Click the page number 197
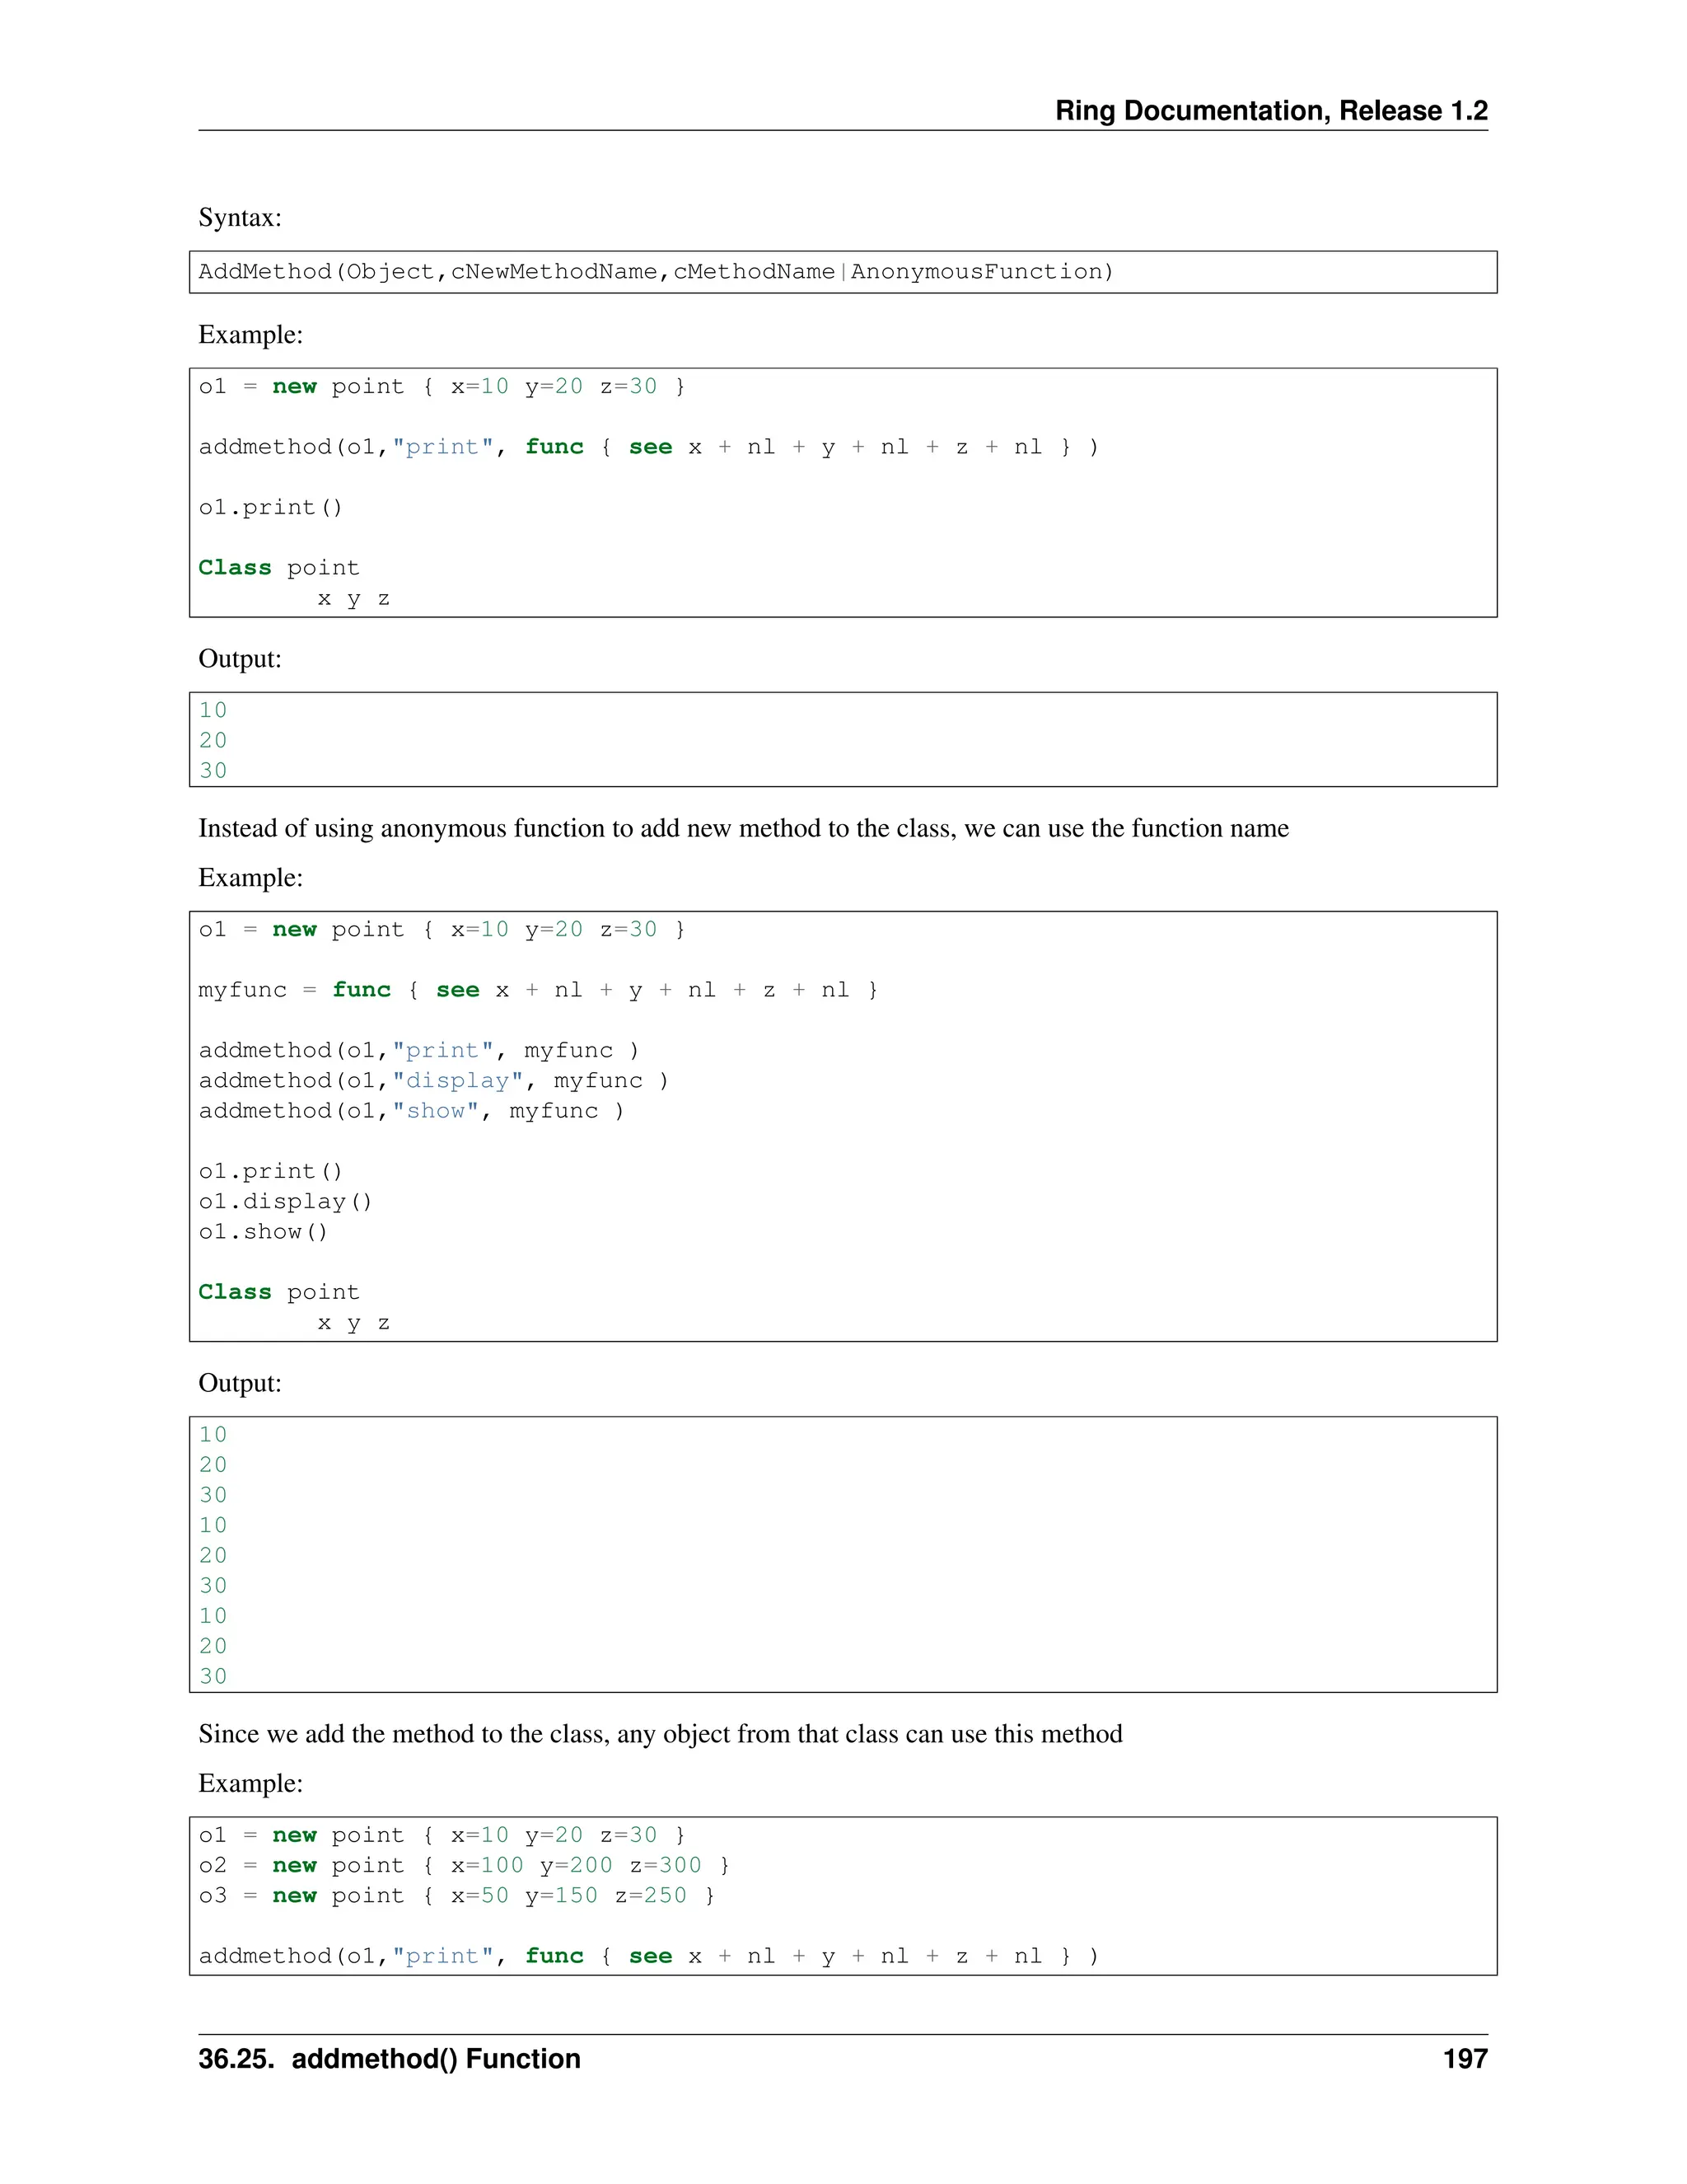The width and height of the screenshot is (1687, 2184). [x=1464, y=2058]
